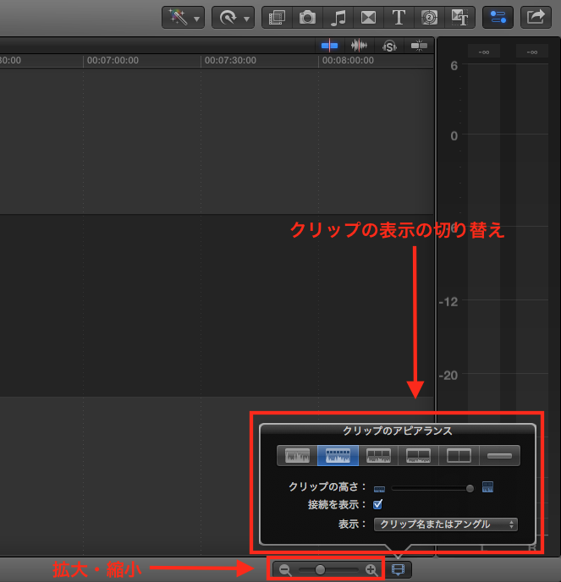Click the クリップのアピアランス popup title
Image resolution: width=561 pixels, height=582 pixels.
click(x=398, y=431)
